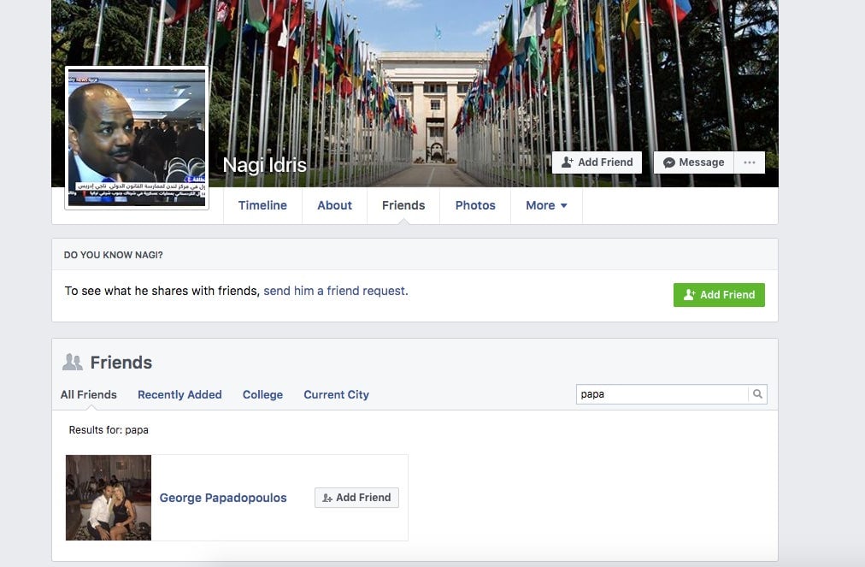Open the About tab
Viewport: 865px width, 567px height.
(334, 205)
